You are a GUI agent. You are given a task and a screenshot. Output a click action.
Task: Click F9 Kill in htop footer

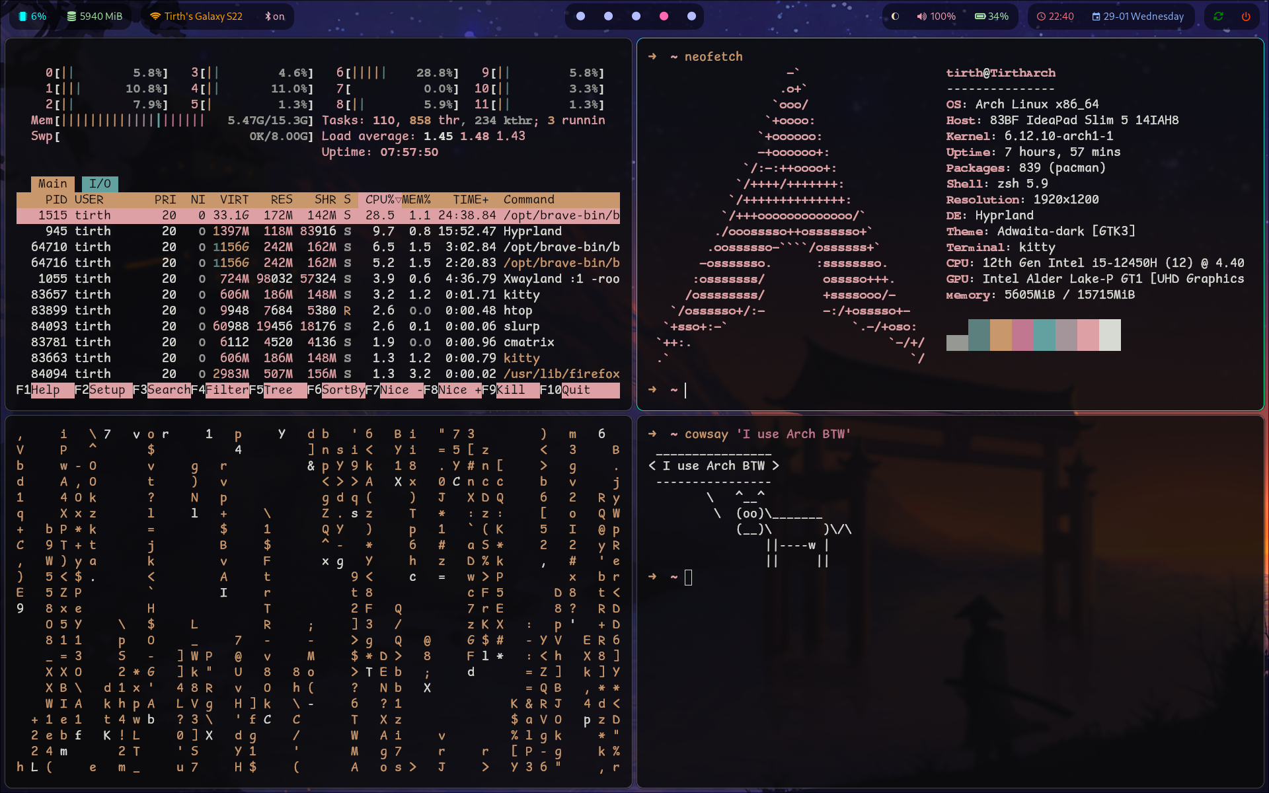coord(511,390)
